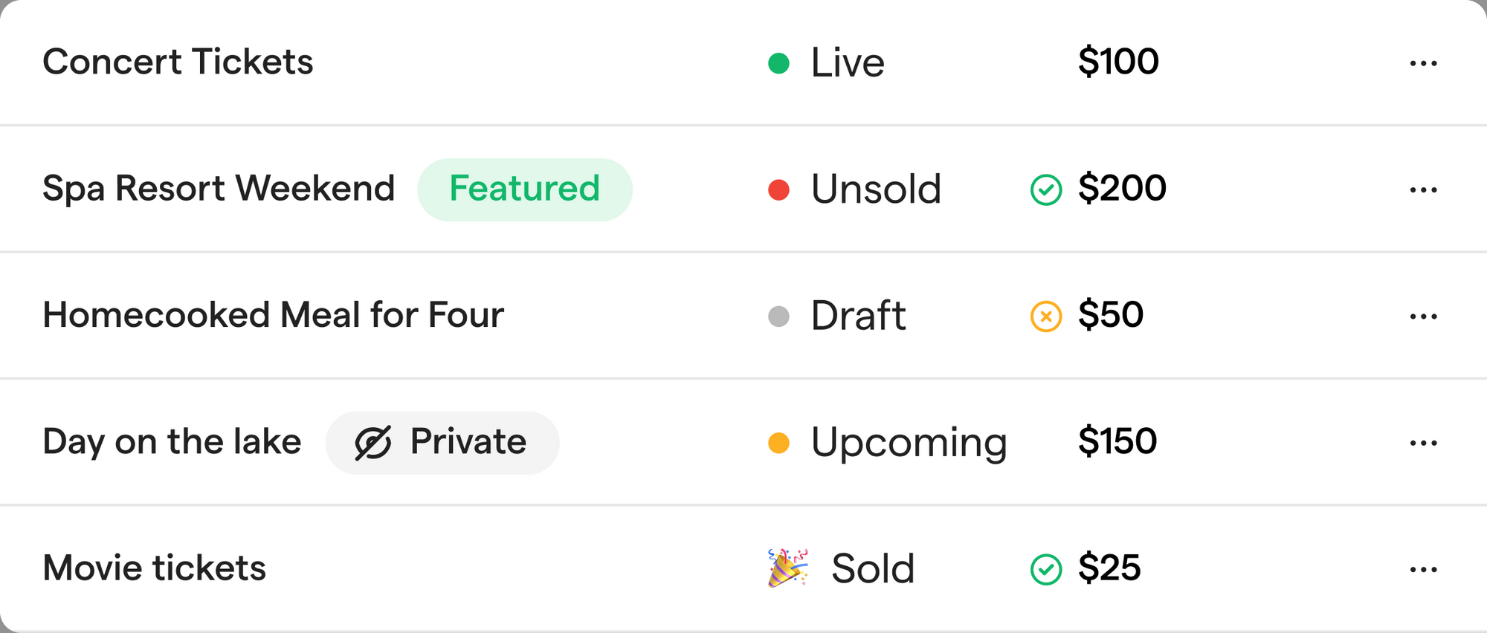
Task: Click the ellipsis menu for Movie tickets
Action: pyautogui.click(x=1423, y=570)
